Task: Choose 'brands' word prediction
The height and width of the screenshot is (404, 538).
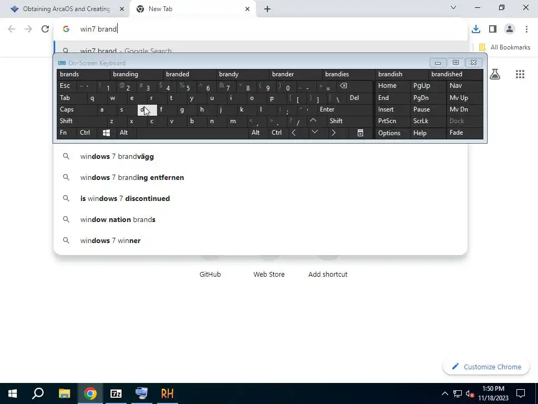Action: coord(83,74)
